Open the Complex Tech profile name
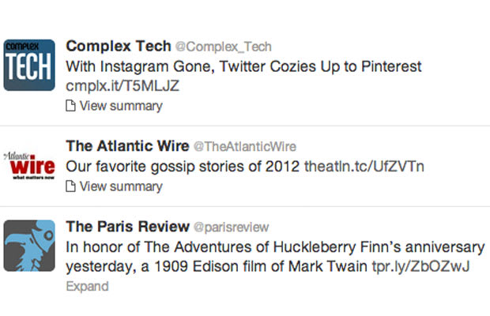This screenshot has height=316, width=490. tap(119, 46)
